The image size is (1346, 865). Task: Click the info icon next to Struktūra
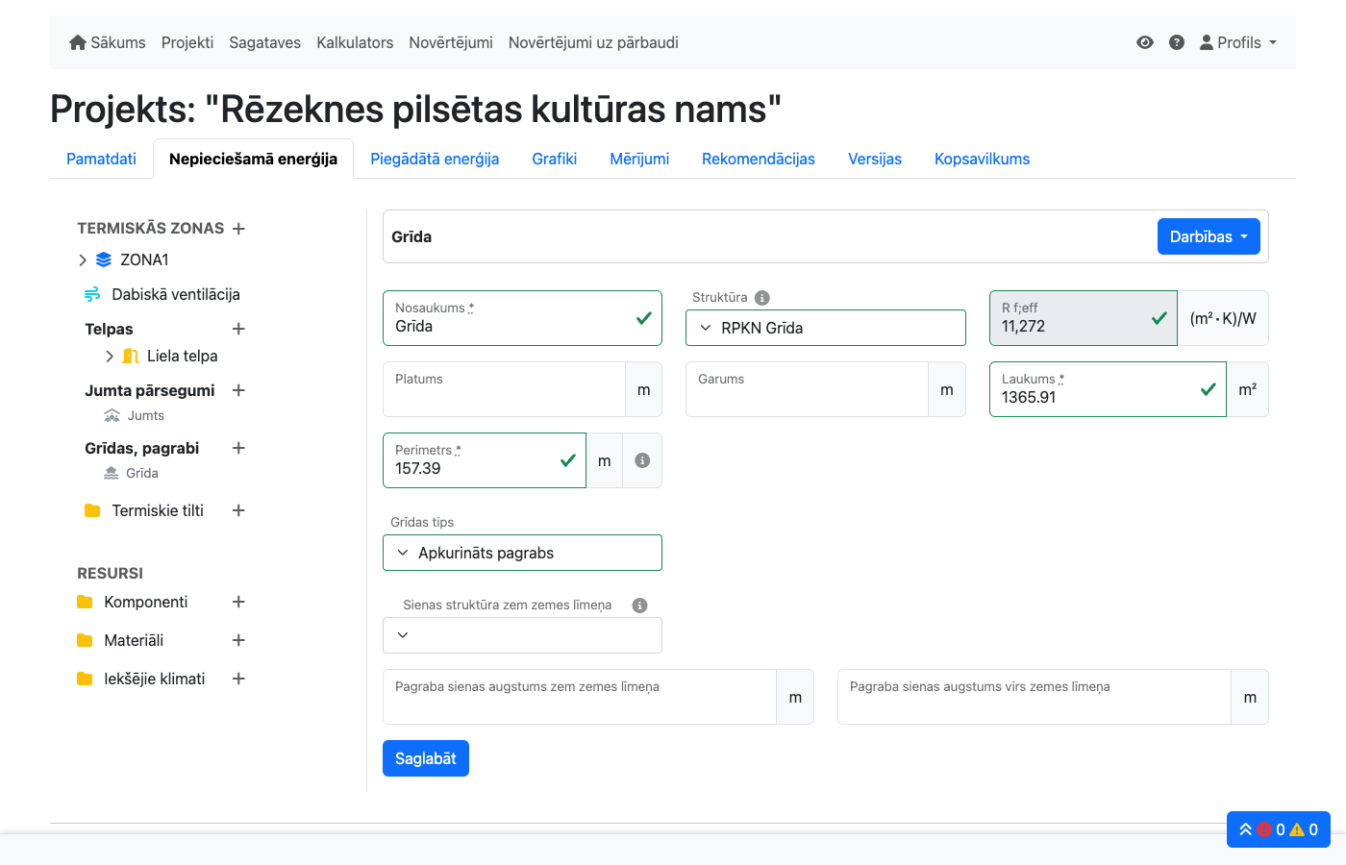[x=761, y=297]
